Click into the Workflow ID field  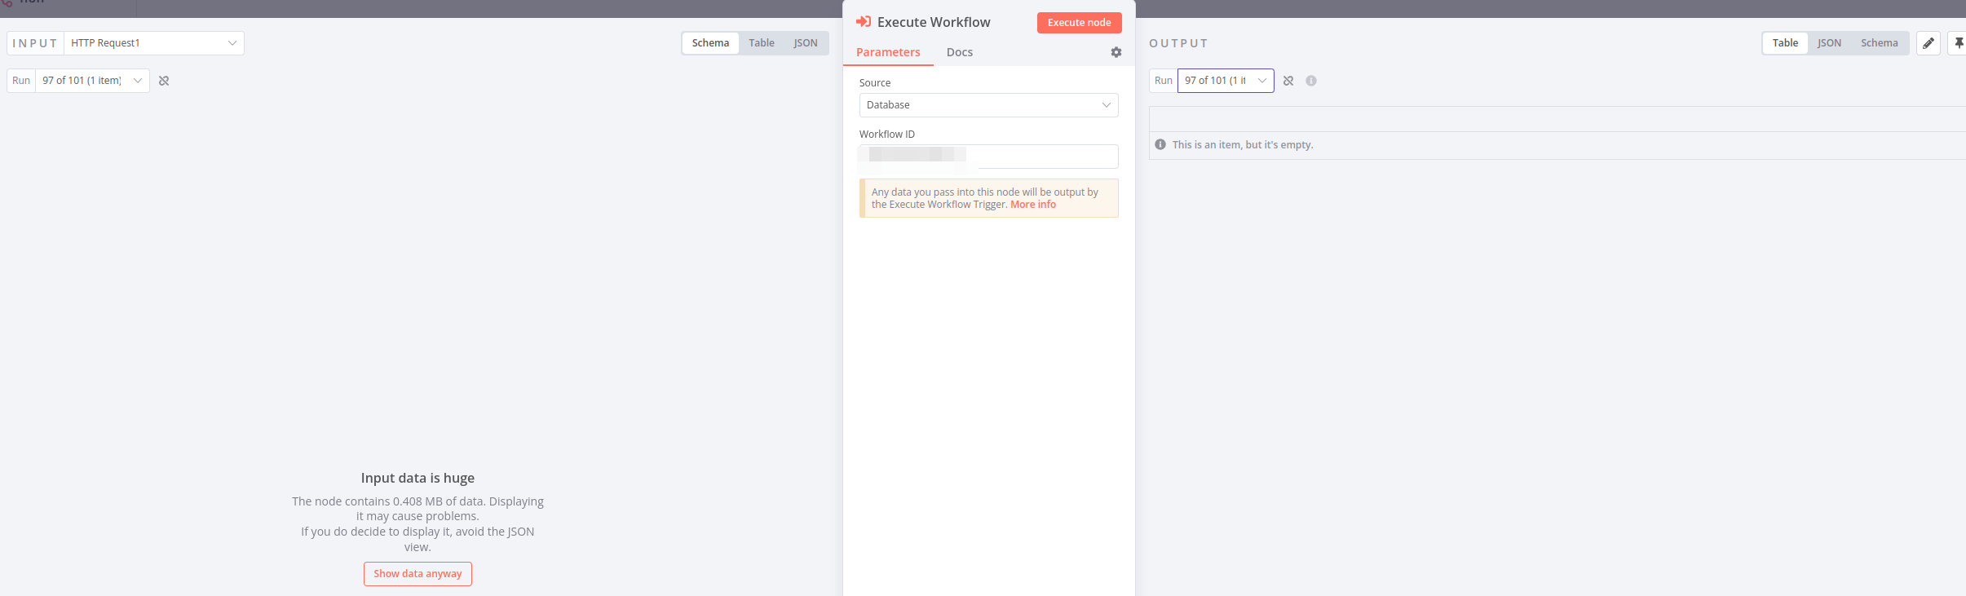coord(1045,157)
